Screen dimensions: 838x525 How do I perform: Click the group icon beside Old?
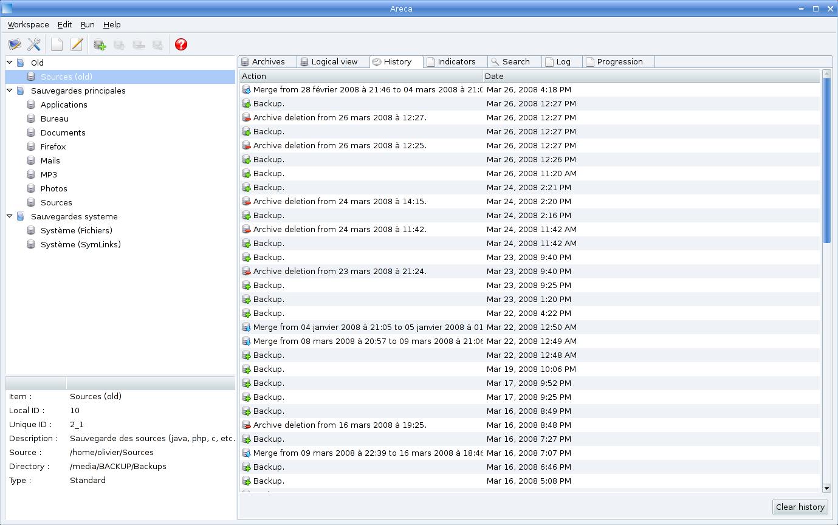pyautogui.click(x=21, y=63)
